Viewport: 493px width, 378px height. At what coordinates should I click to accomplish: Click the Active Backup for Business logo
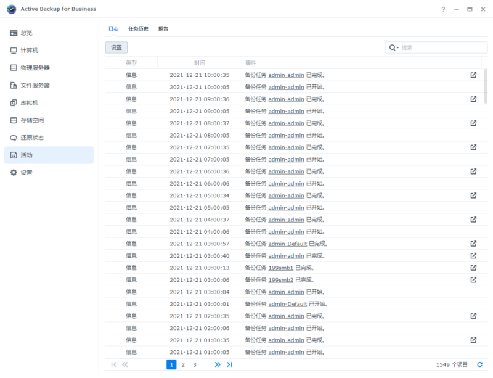12,9
